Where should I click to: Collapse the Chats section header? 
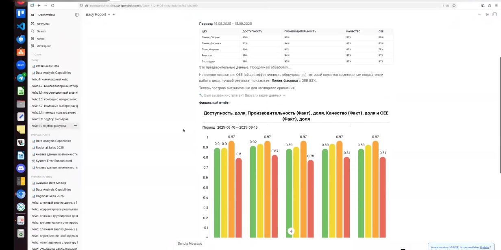click(38, 54)
